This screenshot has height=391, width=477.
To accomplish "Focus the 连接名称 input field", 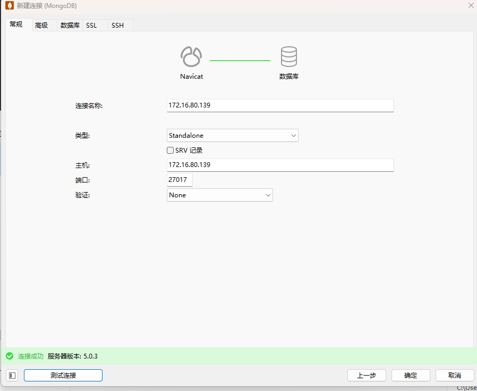I will [280, 105].
